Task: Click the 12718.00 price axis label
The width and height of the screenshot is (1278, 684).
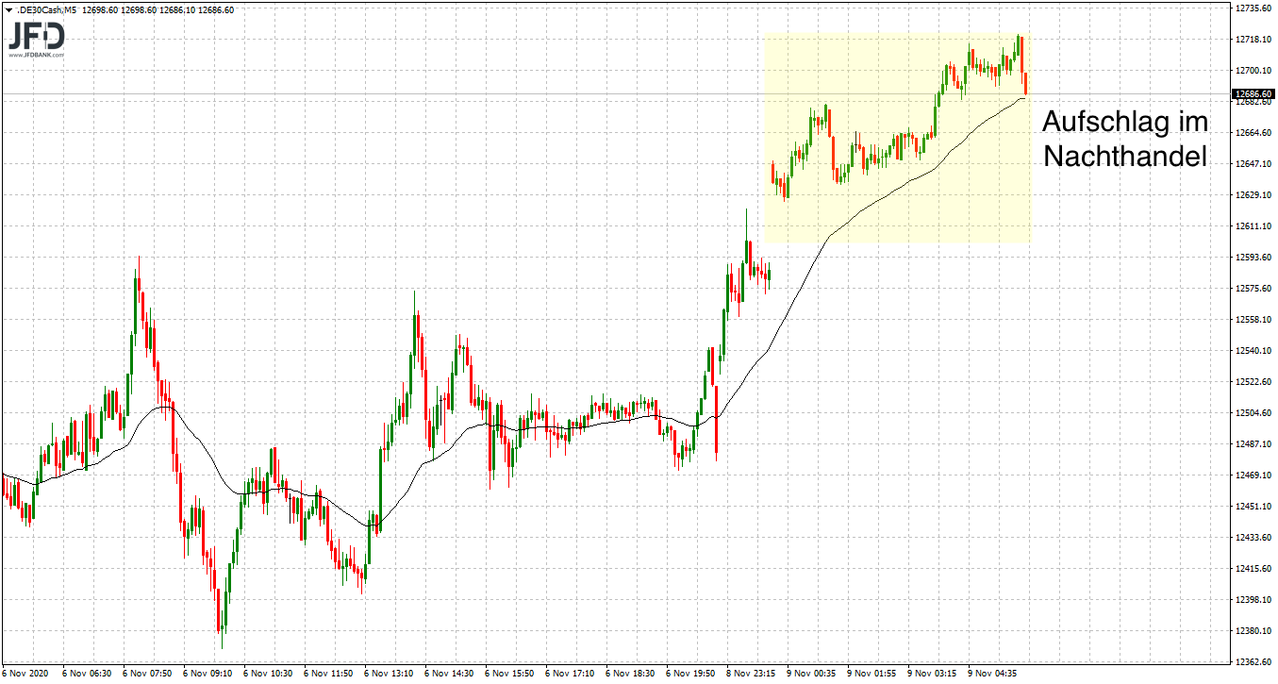Action: click(1253, 39)
